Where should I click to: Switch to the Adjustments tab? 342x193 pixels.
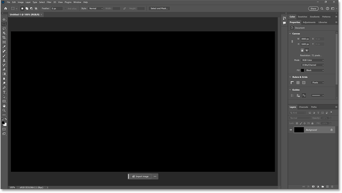tap(309, 22)
